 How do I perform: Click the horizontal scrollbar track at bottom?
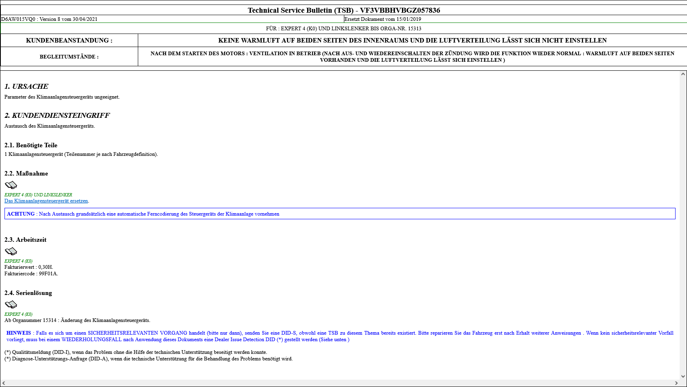point(339,383)
